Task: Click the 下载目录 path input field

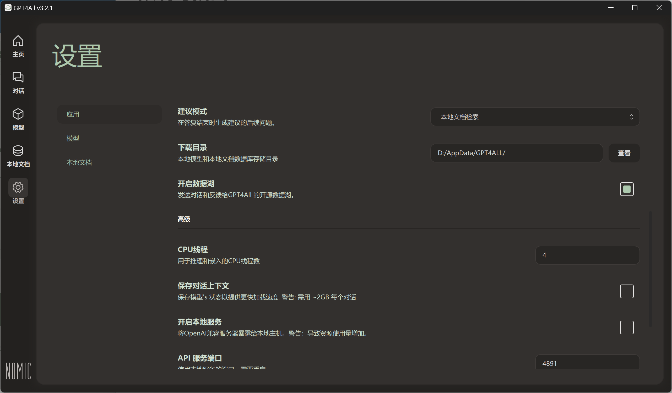Action: click(x=517, y=153)
